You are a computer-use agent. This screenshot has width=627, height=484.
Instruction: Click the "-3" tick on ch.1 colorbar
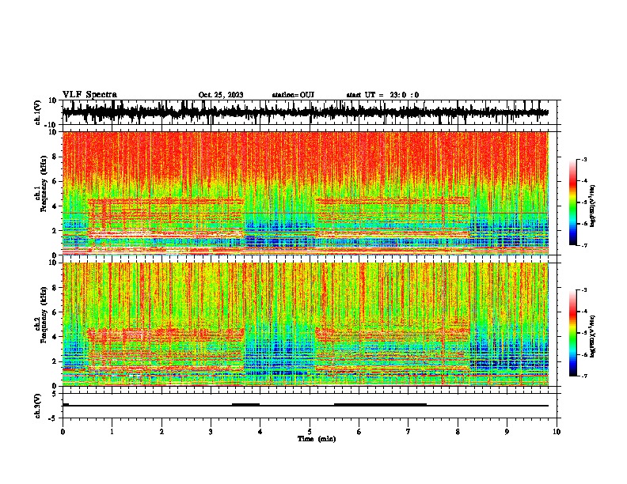(x=583, y=160)
